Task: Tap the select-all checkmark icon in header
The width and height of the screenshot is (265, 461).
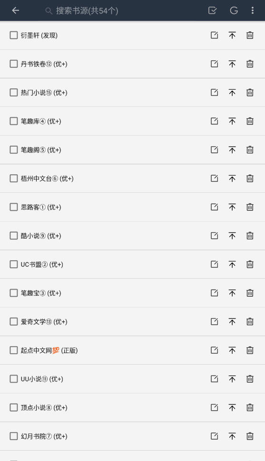Action: pos(212,10)
